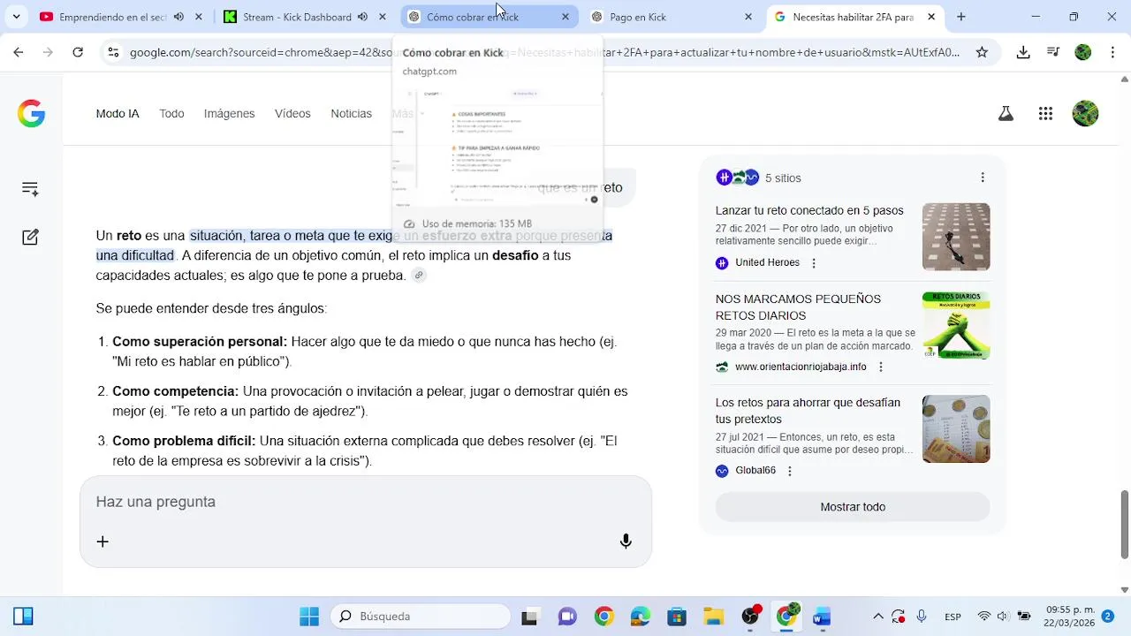This screenshot has height=636, width=1131.
Task: Open the Windows Start button
Action: tap(309, 617)
